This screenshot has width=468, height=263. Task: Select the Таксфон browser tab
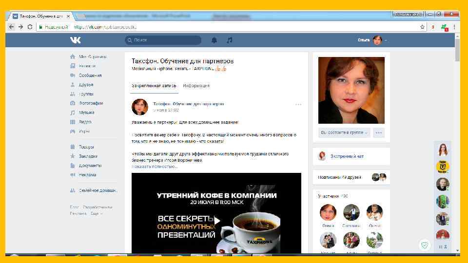click(41, 16)
